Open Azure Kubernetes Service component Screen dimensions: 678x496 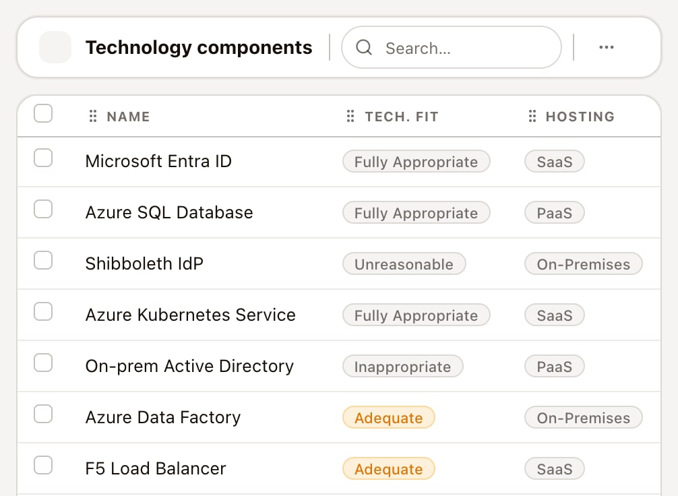[x=190, y=315]
